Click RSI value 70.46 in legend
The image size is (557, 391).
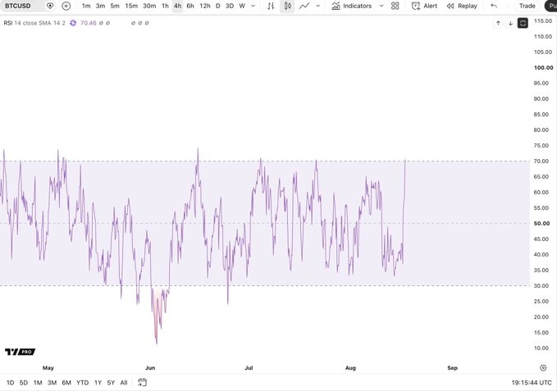click(88, 23)
